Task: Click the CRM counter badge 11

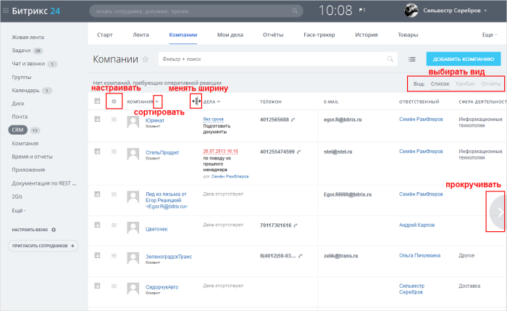Action: (x=35, y=130)
